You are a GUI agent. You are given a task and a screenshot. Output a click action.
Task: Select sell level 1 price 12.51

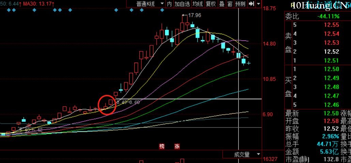pos(332,60)
